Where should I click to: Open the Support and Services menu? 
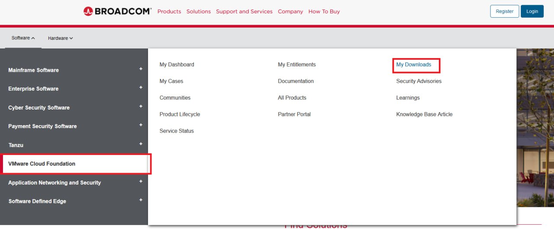[x=244, y=12]
